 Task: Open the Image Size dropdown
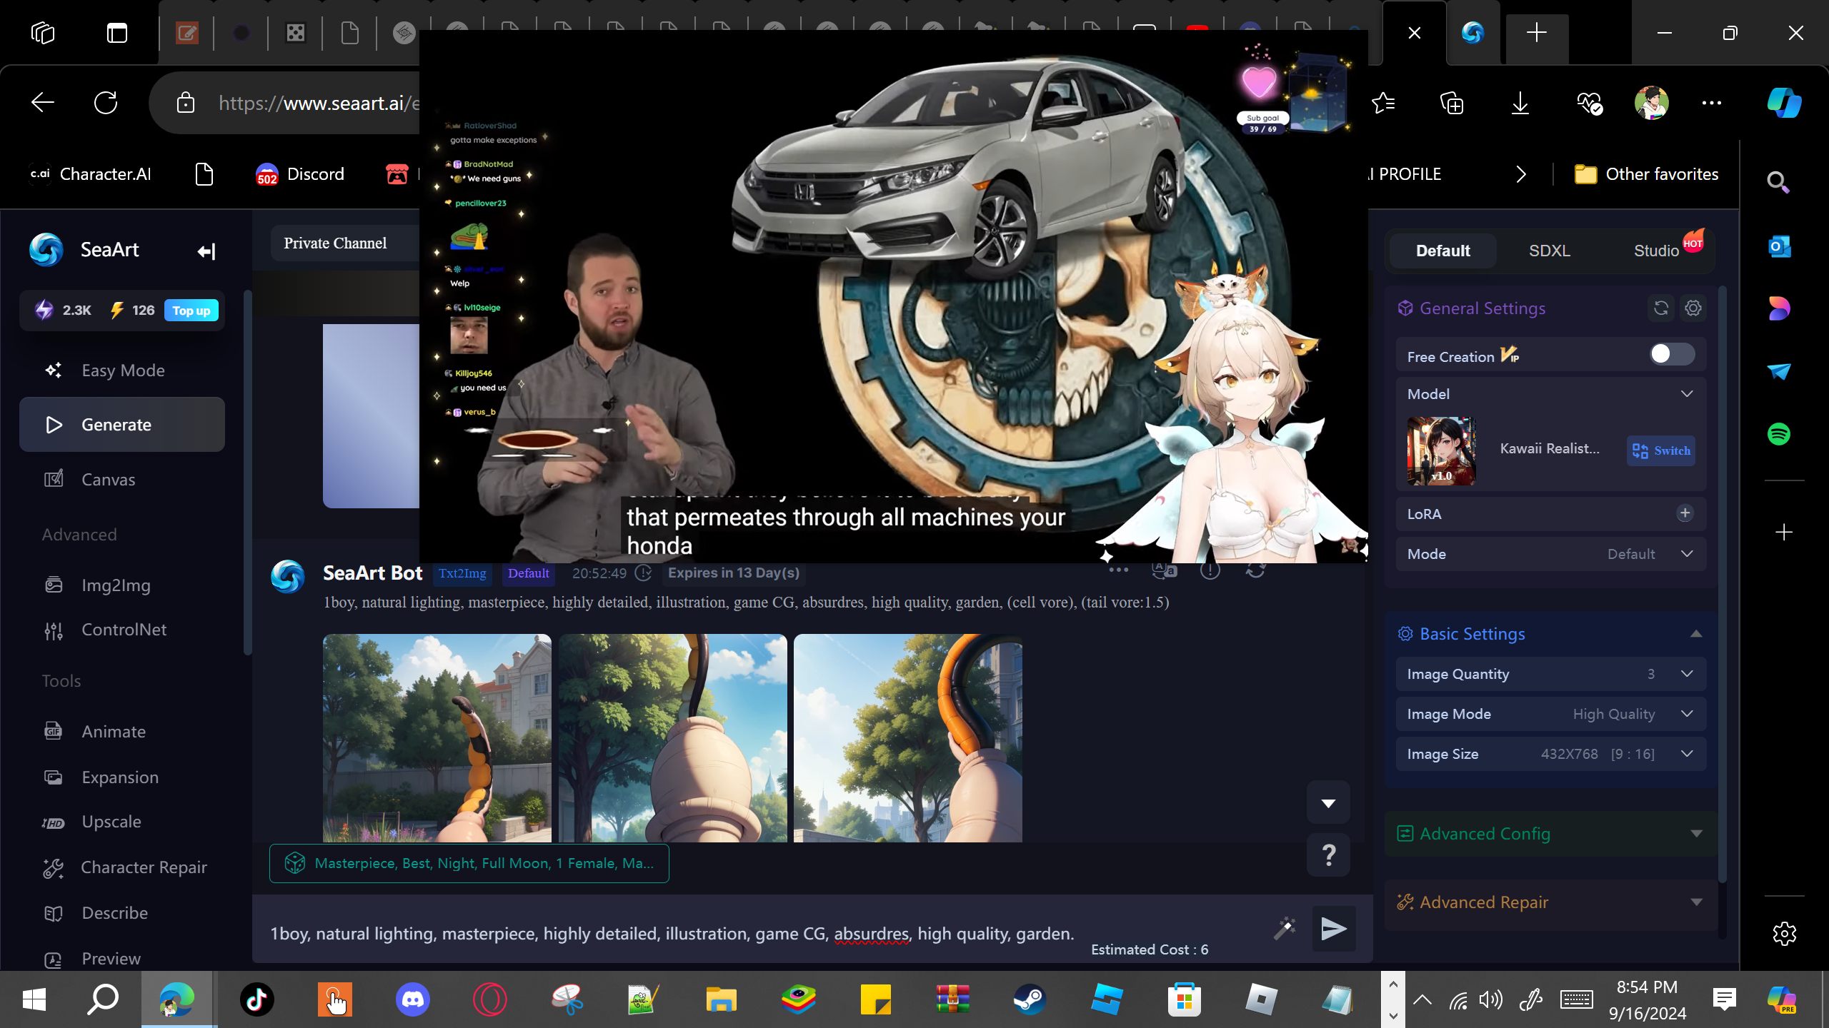[1551, 754]
